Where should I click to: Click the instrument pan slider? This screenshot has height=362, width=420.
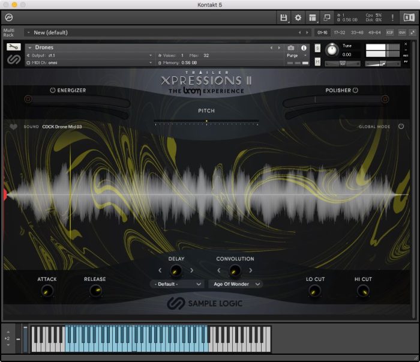pyautogui.click(x=343, y=64)
